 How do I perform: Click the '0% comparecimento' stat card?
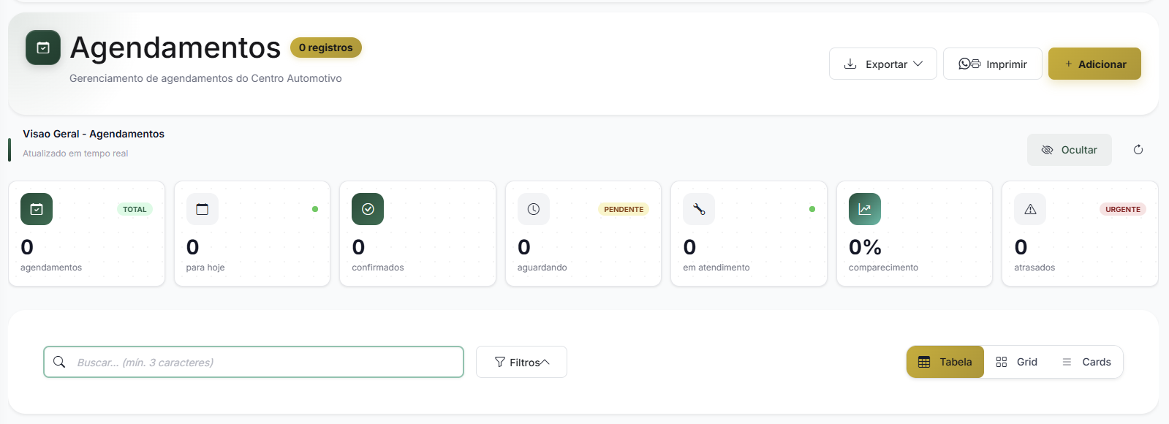[915, 233]
